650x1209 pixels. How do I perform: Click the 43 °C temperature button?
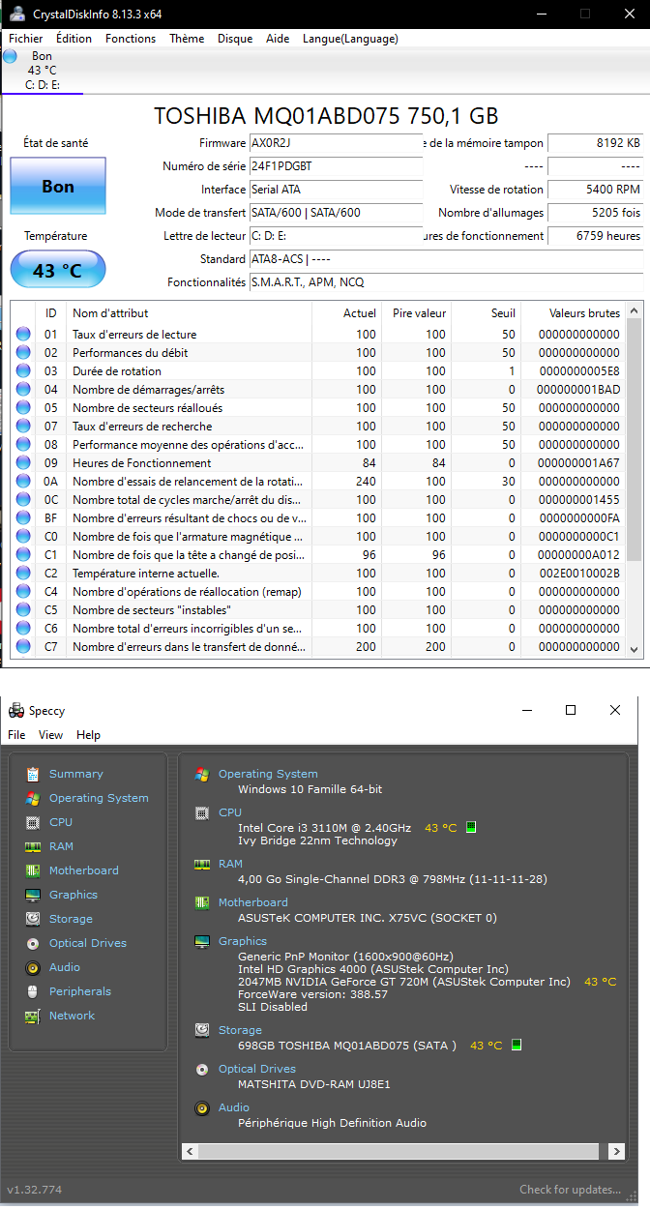(58, 271)
